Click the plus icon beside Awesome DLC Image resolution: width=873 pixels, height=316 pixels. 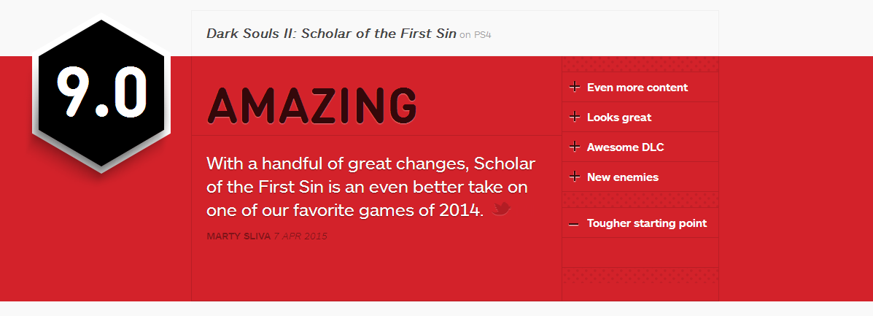(575, 147)
